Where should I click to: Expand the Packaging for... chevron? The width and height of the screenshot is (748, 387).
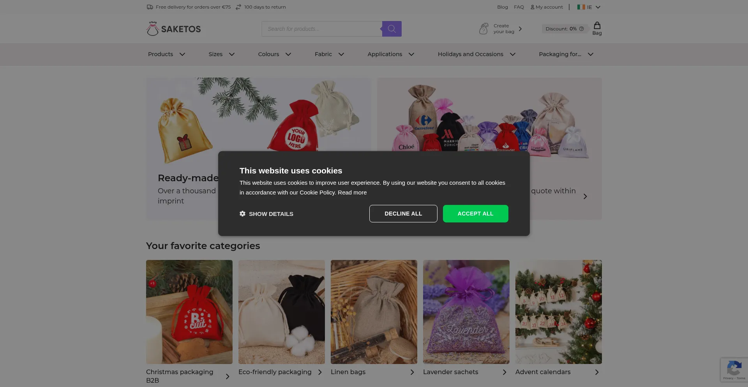tap(591, 54)
